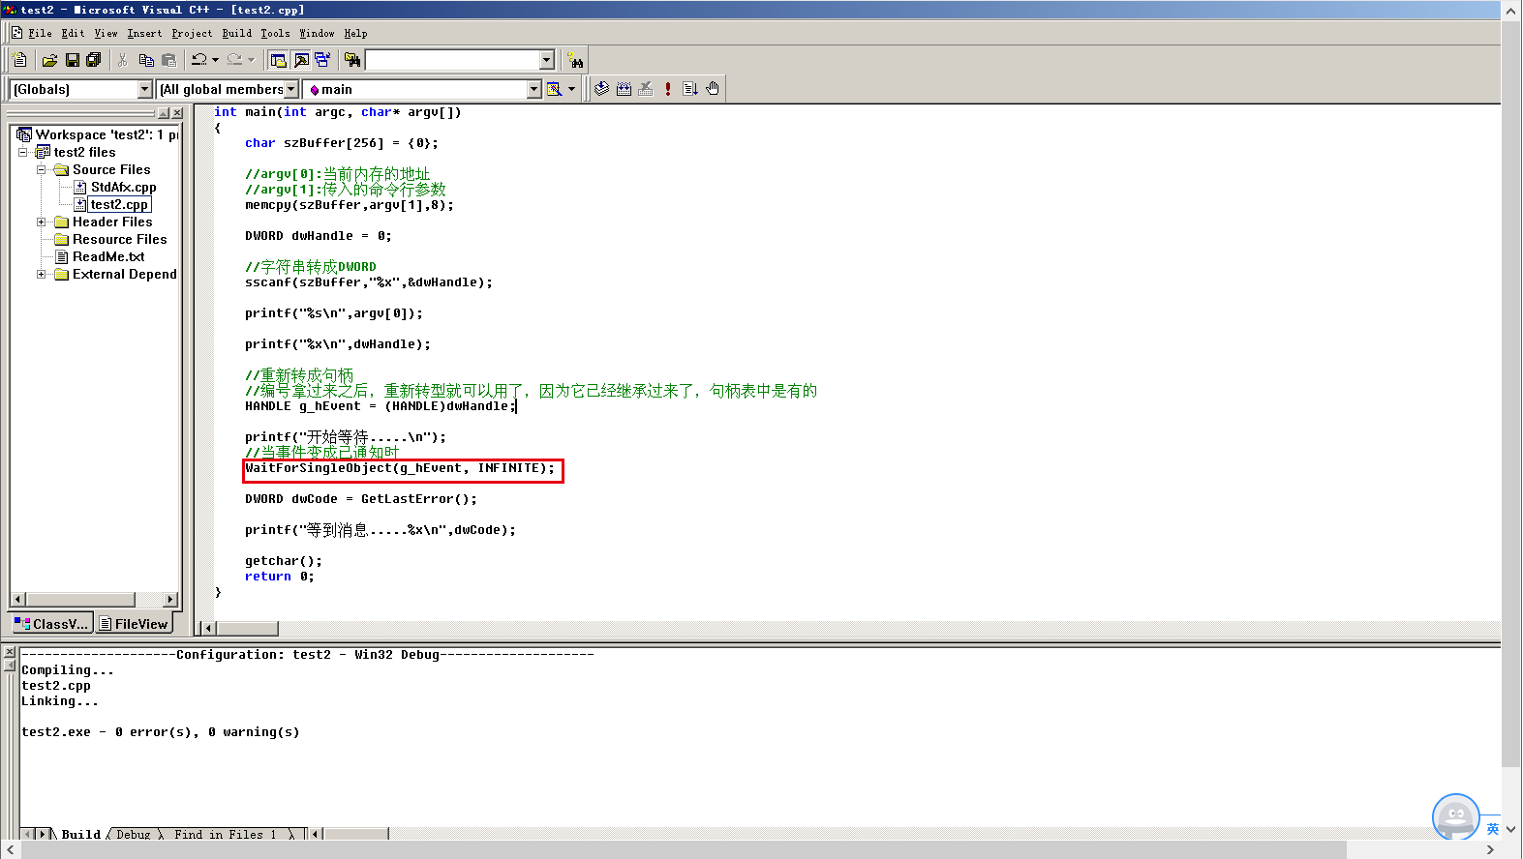The image size is (1523, 859).
Task: Click the Save All icon
Action: (94, 60)
